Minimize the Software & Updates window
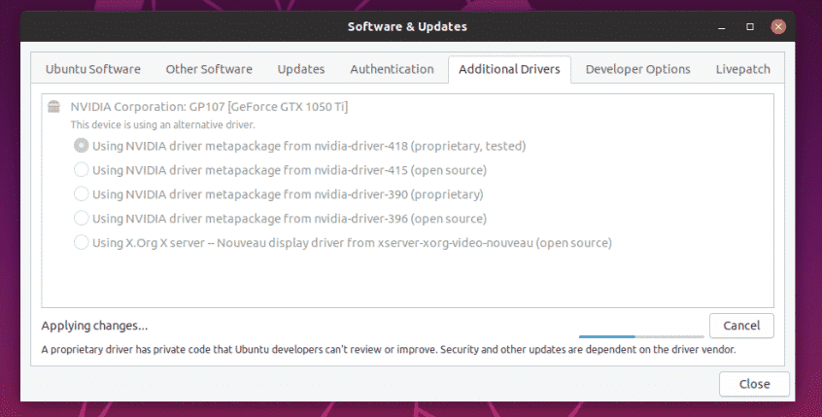This screenshot has height=417, width=822. click(x=722, y=27)
